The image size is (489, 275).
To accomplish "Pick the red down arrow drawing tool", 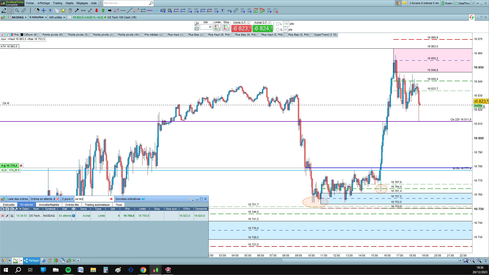I will (x=97, y=10).
